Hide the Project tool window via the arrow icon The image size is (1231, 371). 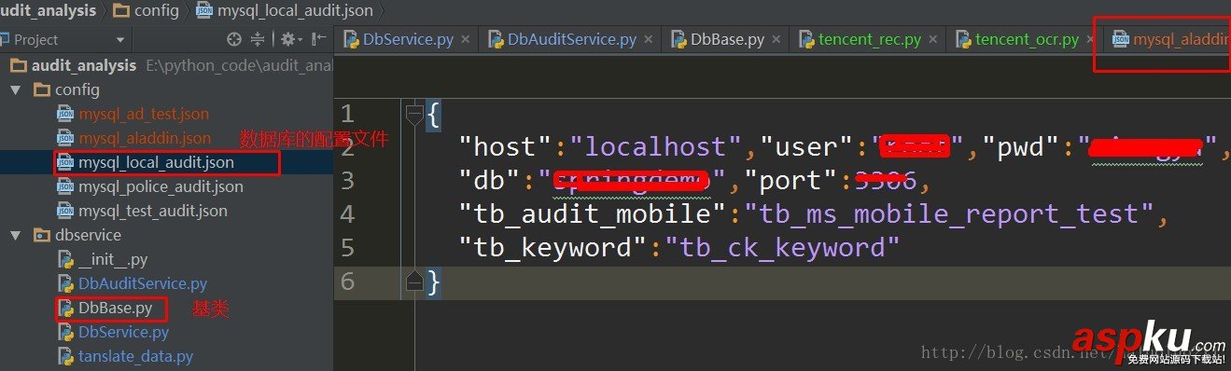[318, 40]
